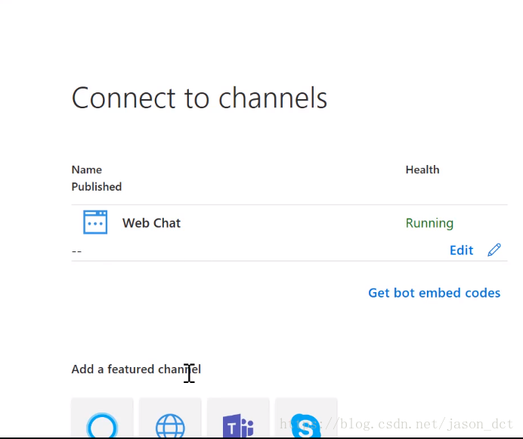Viewport: 523px width, 439px height.
Task: Select the Web Chat channel name
Action: pyautogui.click(x=151, y=223)
